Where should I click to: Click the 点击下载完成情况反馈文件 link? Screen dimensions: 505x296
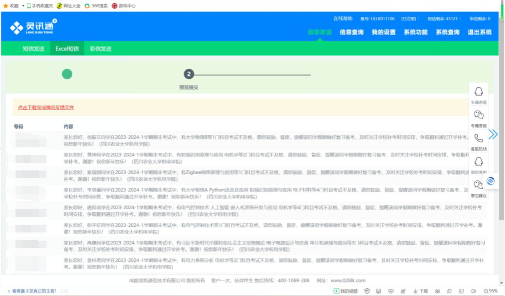click(x=46, y=107)
